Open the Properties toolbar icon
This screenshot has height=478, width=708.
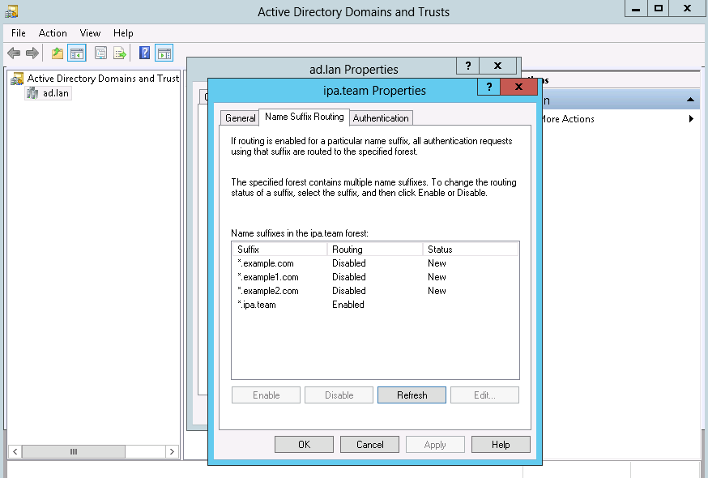tap(100, 53)
